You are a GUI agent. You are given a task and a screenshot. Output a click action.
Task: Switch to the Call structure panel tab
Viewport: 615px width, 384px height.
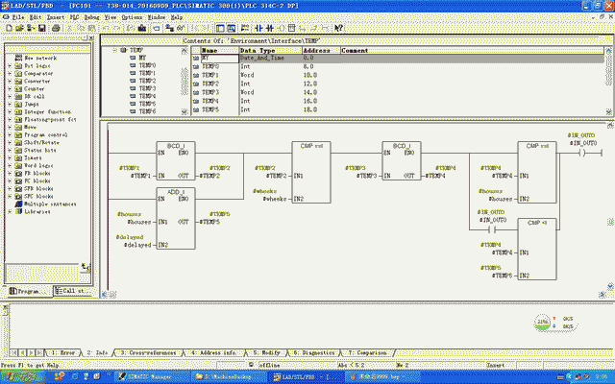tap(71, 290)
